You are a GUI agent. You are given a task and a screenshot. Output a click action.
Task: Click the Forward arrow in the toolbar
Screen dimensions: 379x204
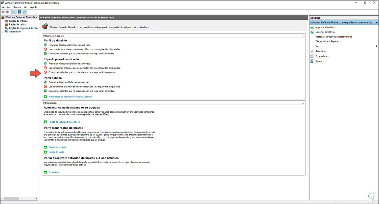pos(7,12)
